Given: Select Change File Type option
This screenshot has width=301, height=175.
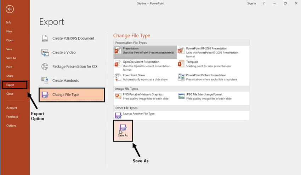Looking at the screenshot, I should click(x=72, y=95).
